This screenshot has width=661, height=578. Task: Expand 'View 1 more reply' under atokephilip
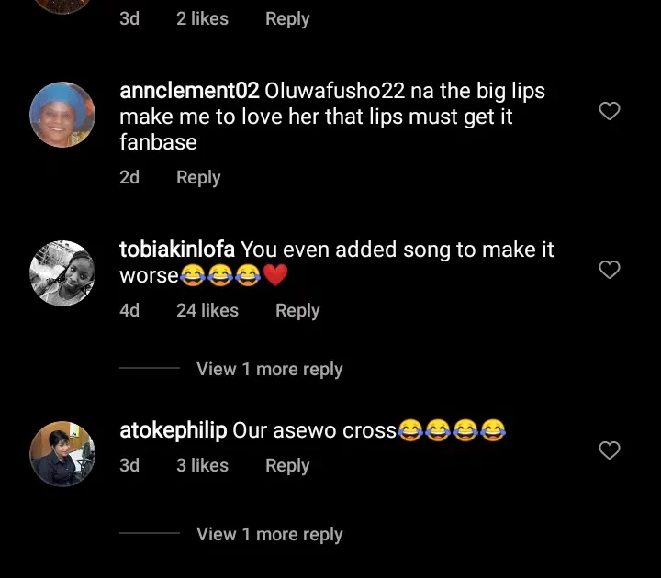(x=269, y=534)
